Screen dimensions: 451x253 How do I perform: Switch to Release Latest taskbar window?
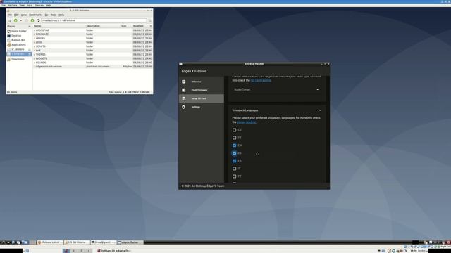[50, 242]
